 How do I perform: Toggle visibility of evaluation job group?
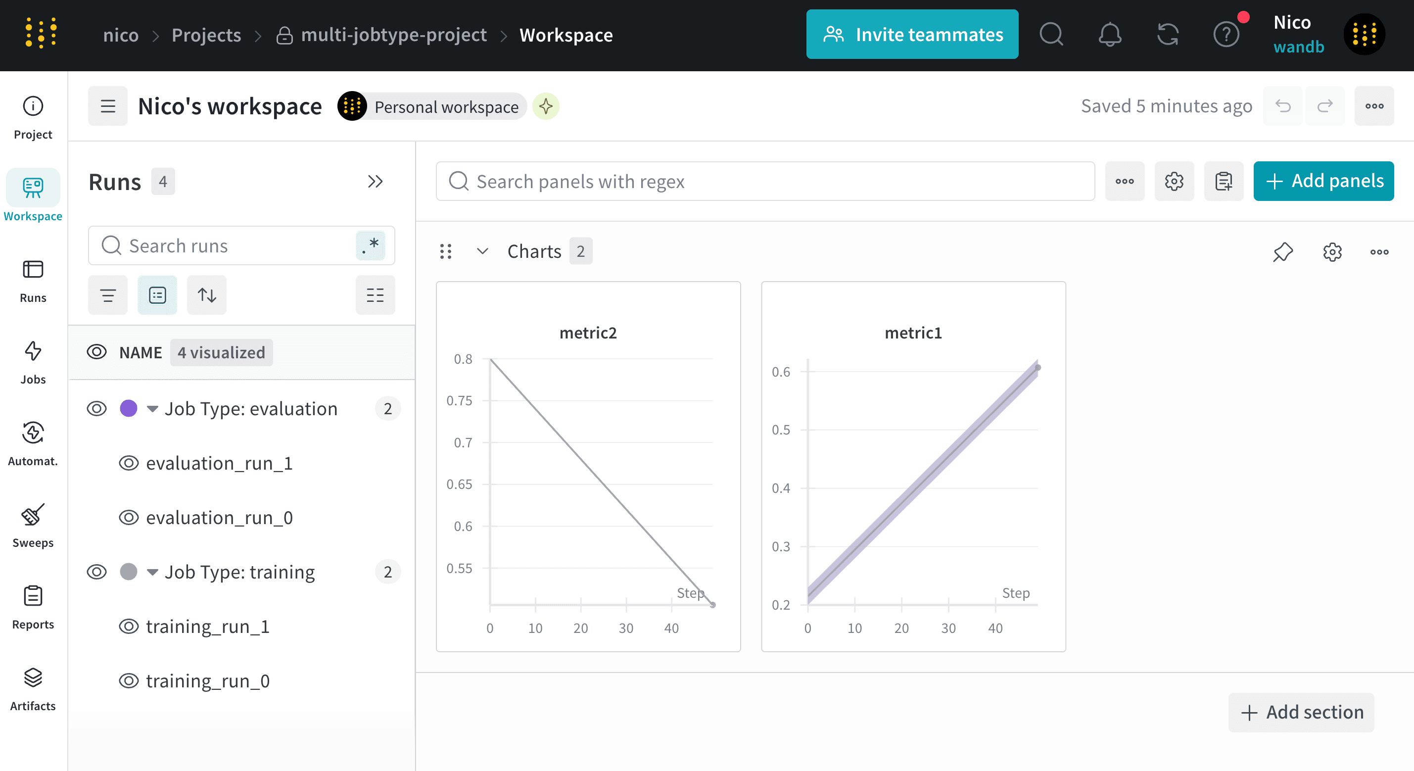coord(96,409)
